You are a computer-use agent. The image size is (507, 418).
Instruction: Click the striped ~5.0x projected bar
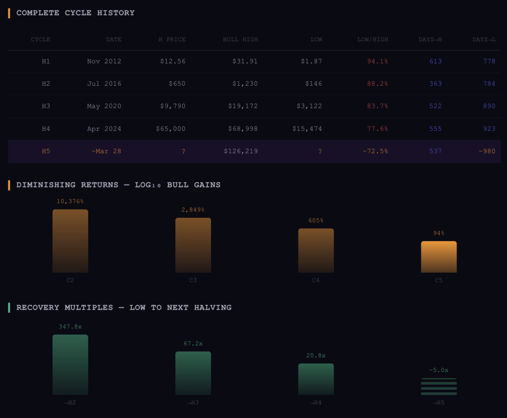click(x=439, y=387)
